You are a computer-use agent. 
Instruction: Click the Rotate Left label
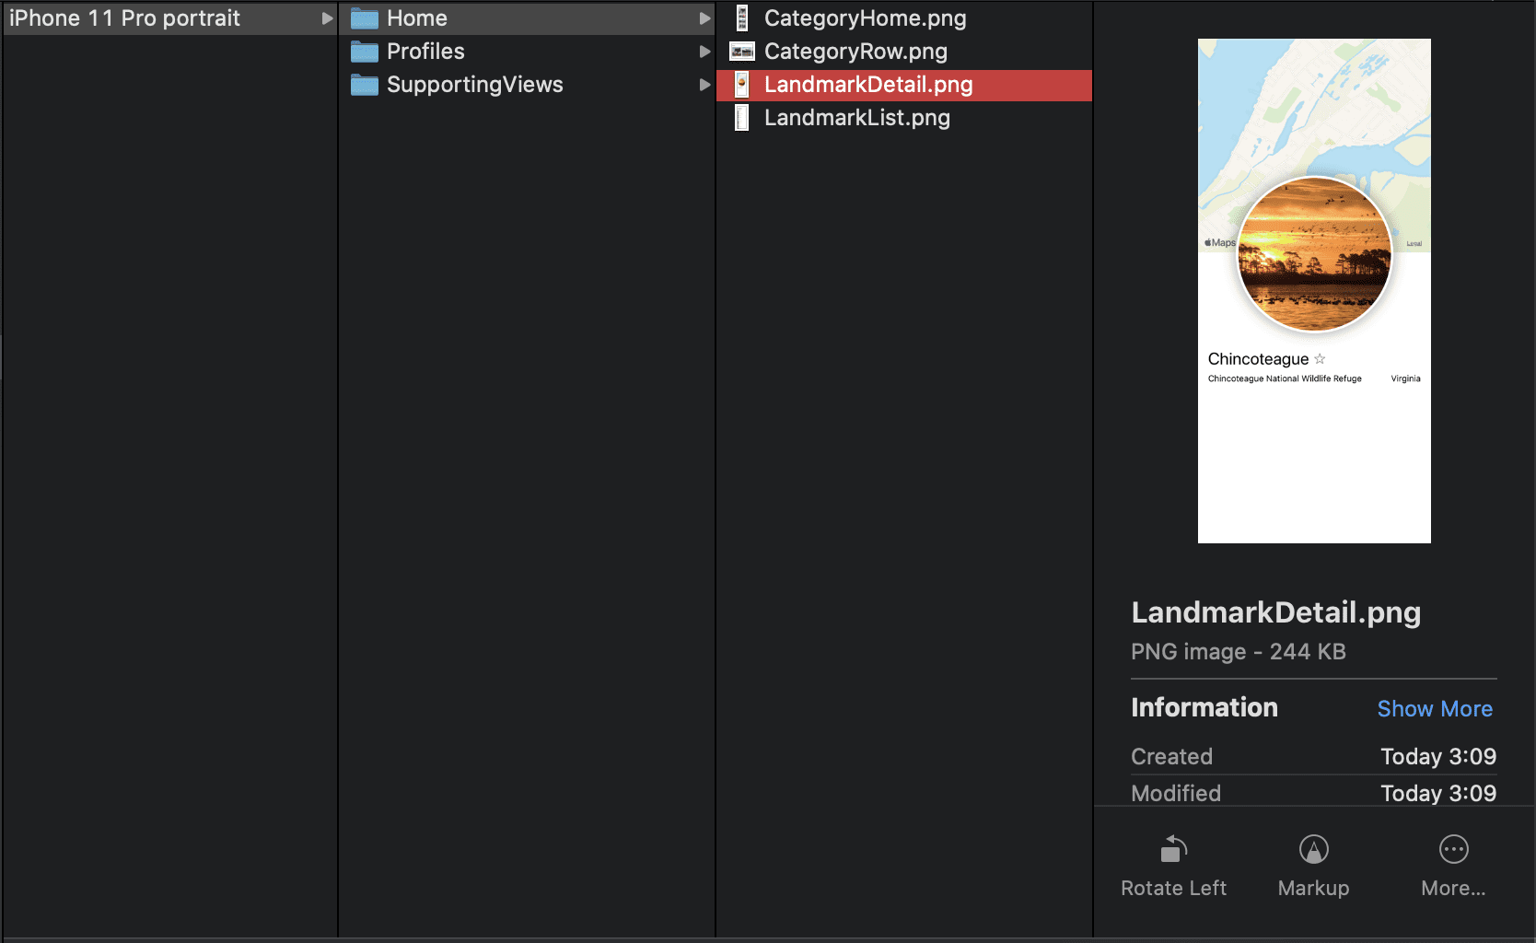(x=1173, y=889)
